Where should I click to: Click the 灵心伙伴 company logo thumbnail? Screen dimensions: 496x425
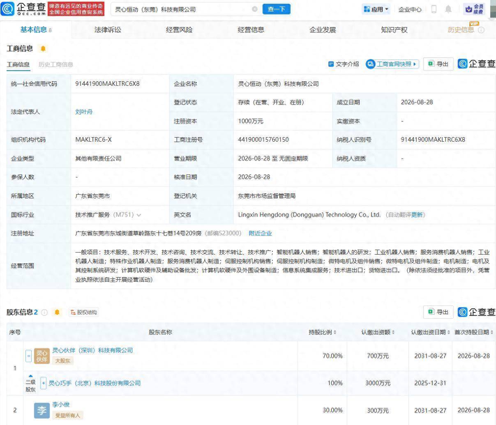point(42,356)
